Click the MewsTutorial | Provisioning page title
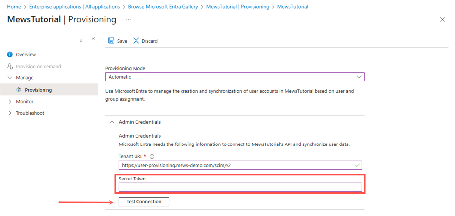This screenshot has width=455, height=216. 61,19
